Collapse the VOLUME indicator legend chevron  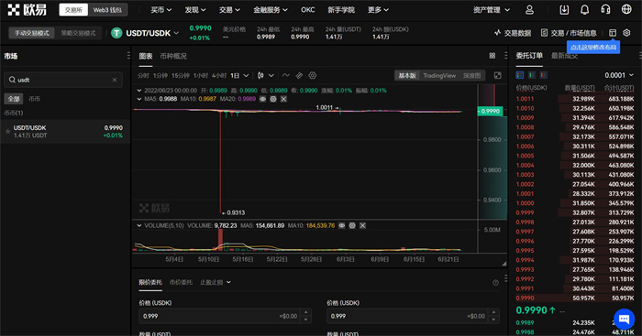click(139, 225)
